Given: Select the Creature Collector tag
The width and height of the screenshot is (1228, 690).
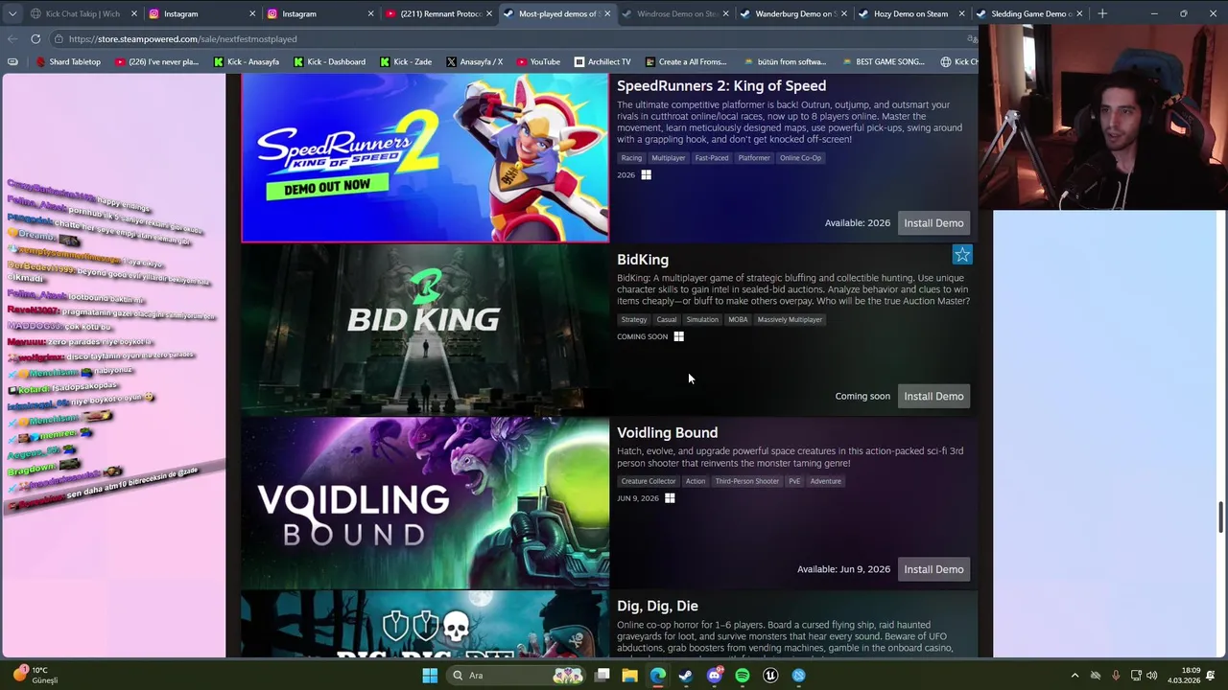Looking at the screenshot, I should (x=649, y=481).
